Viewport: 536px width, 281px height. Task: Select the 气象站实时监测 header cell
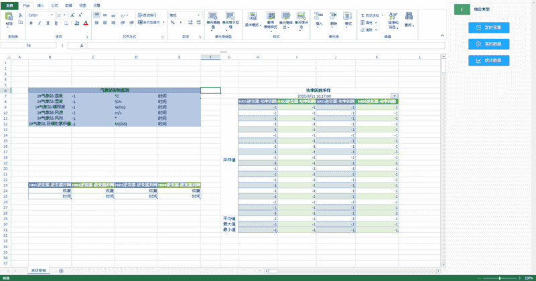pos(115,90)
